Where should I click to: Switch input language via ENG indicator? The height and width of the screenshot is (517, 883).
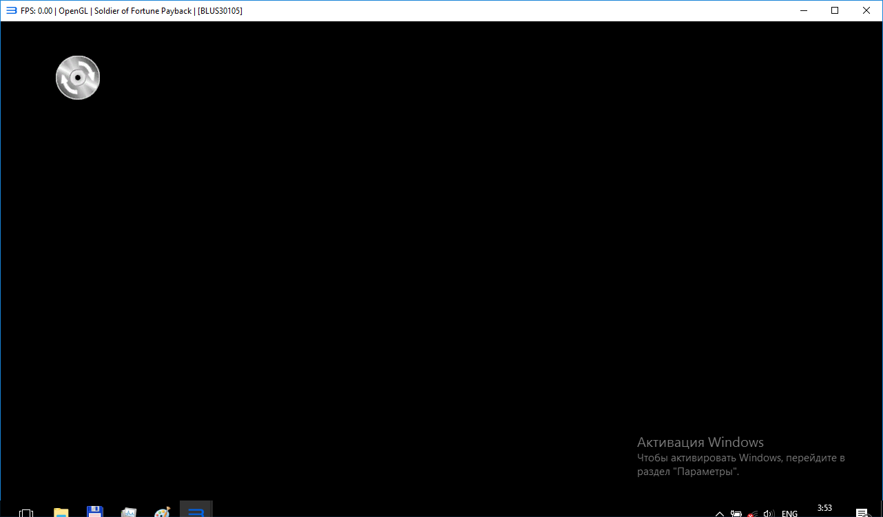point(790,513)
